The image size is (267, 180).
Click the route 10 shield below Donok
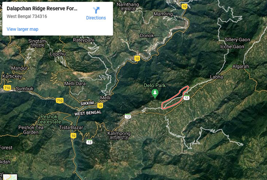tap(137, 58)
